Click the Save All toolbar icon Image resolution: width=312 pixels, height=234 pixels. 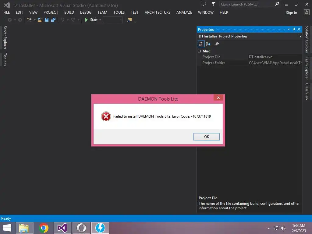pyautogui.click(x=53, y=20)
